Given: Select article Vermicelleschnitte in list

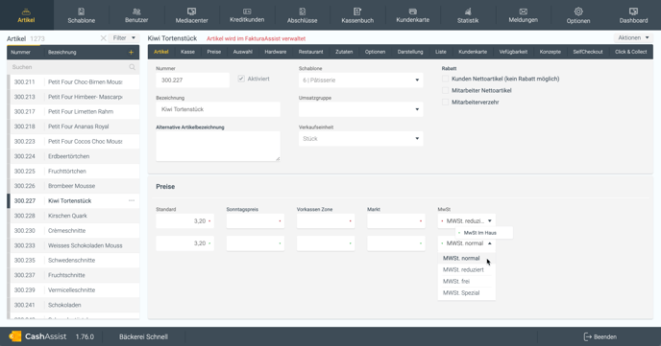Looking at the screenshot, I should 73,290.
